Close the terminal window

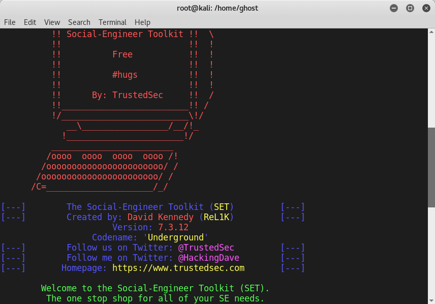click(426, 8)
